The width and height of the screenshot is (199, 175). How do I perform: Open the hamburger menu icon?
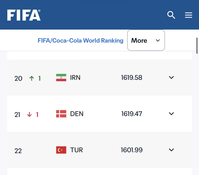188,15
